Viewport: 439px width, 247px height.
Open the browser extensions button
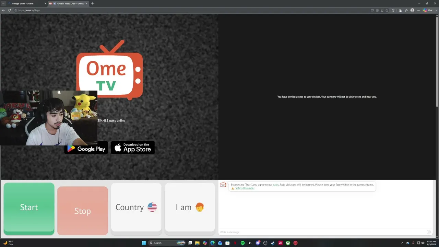pos(393,10)
